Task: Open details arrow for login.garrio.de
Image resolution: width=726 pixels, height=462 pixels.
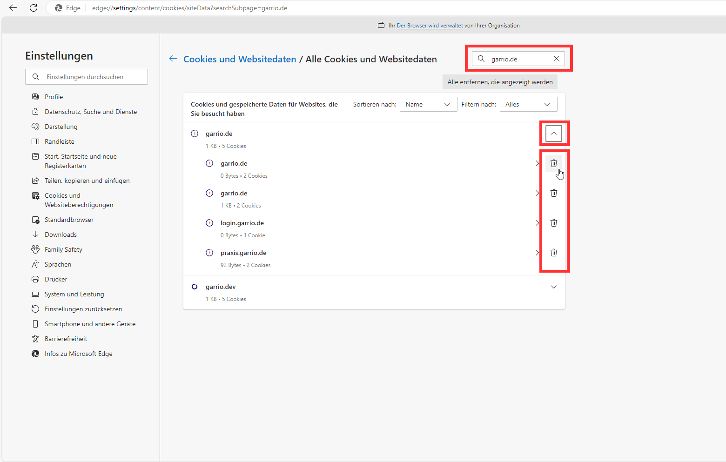Action: tap(537, 223)
